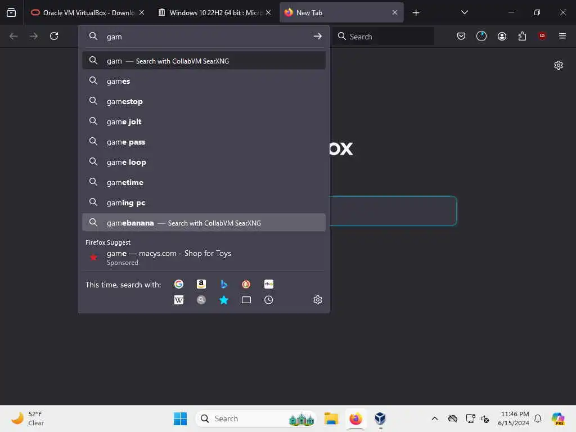Search this time with eBay

coord(268,284)
